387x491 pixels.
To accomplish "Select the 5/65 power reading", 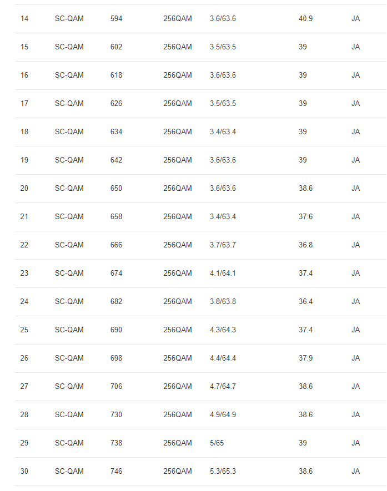I will 217,443.
